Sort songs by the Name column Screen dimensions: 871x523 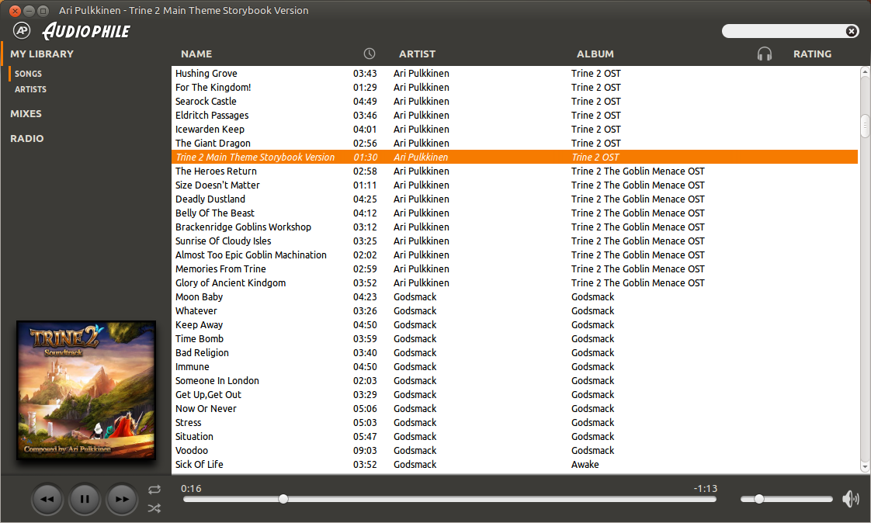coord(196,54)
